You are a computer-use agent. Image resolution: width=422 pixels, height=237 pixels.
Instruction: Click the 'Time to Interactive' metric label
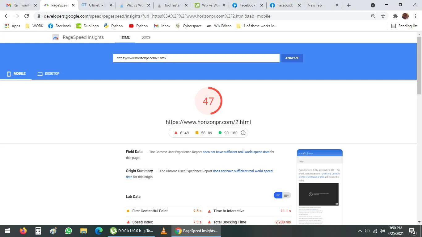(x=229, y=211)
